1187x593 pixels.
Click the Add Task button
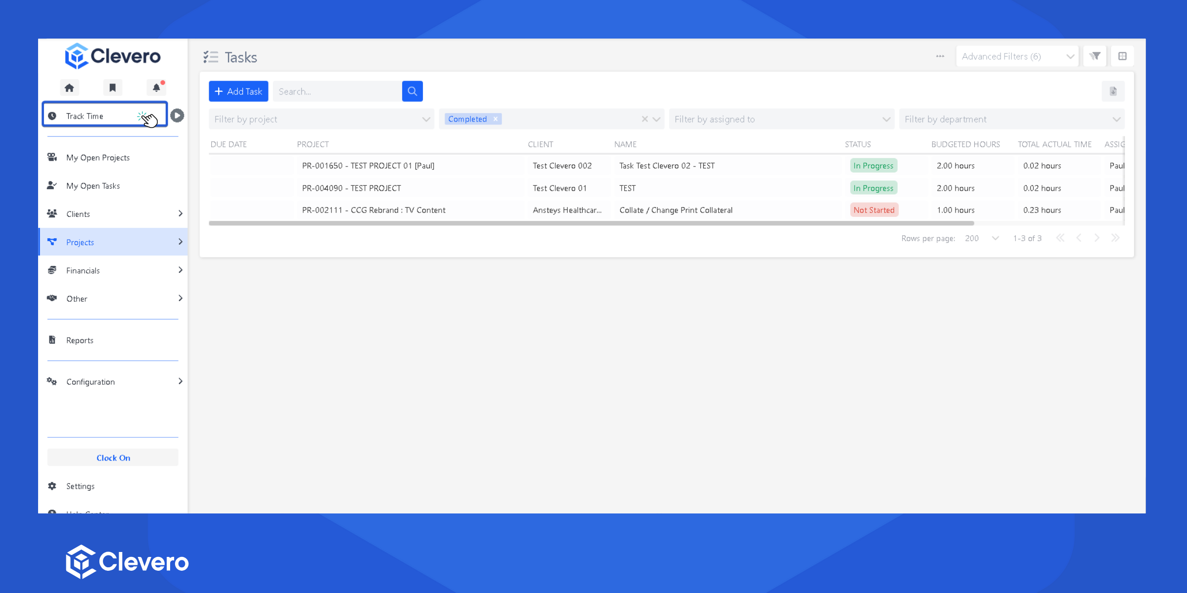point(238,91)
